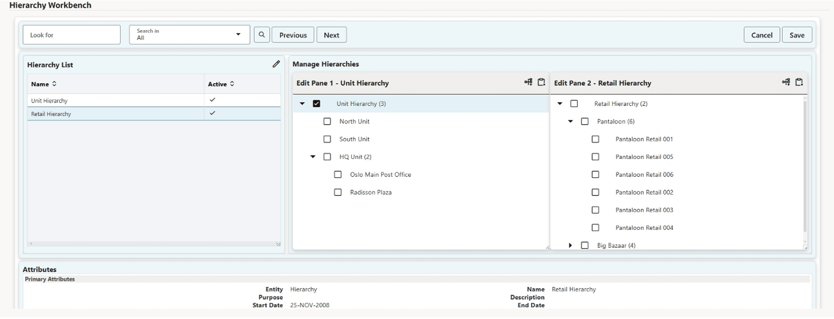Collapse the HQ Unit (2) node
Screen dimensions: 834x319
pyautogui.click(x=313, y=157)
